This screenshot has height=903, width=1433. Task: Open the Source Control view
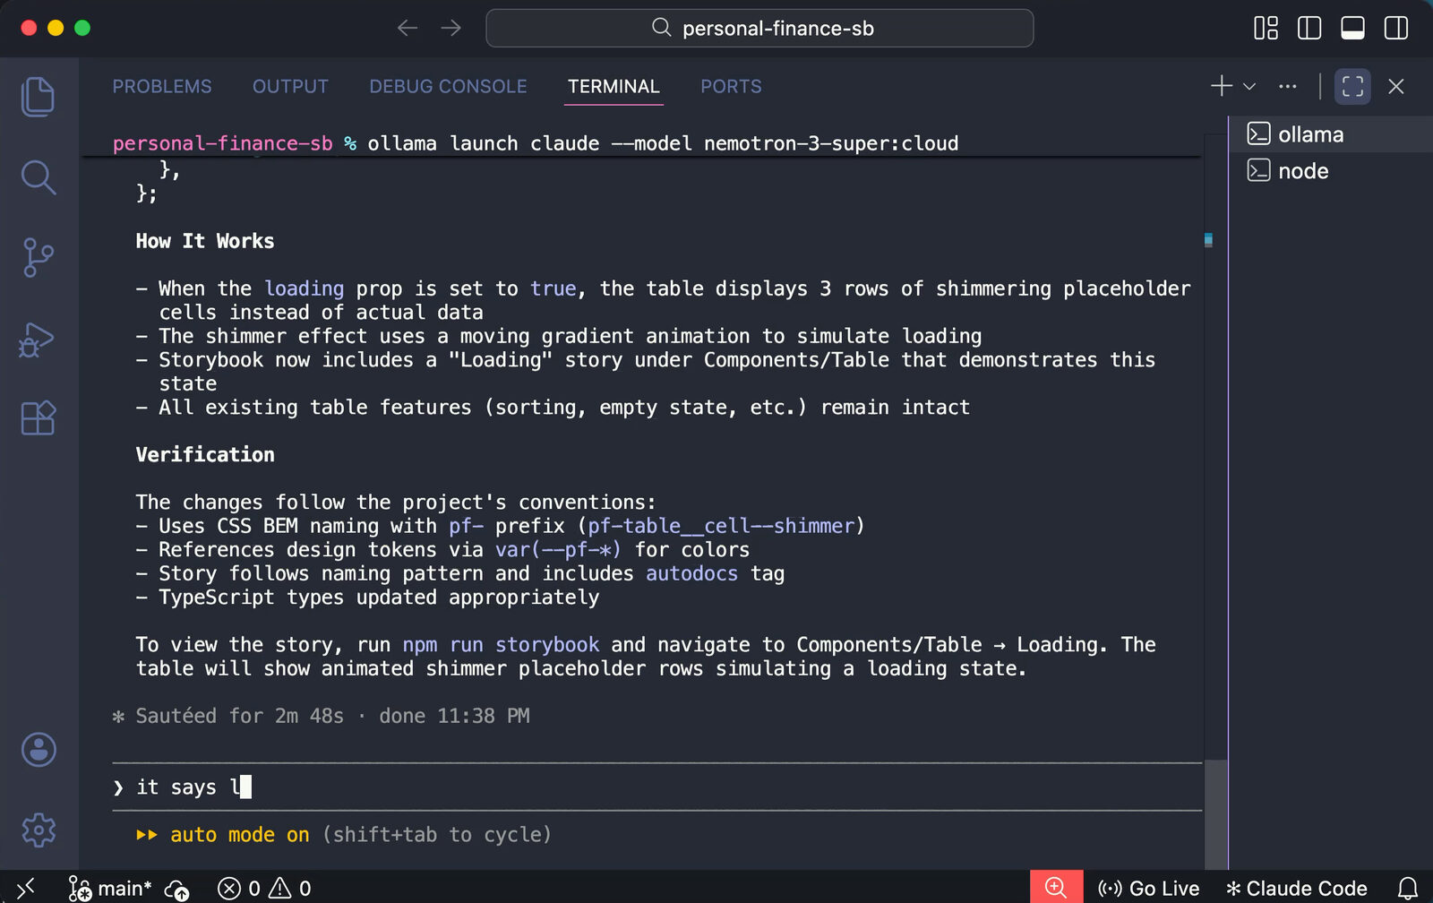(38, 258)
